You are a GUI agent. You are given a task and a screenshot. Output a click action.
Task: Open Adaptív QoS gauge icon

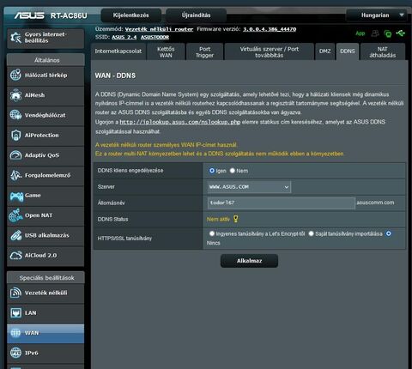click(15, 155)
